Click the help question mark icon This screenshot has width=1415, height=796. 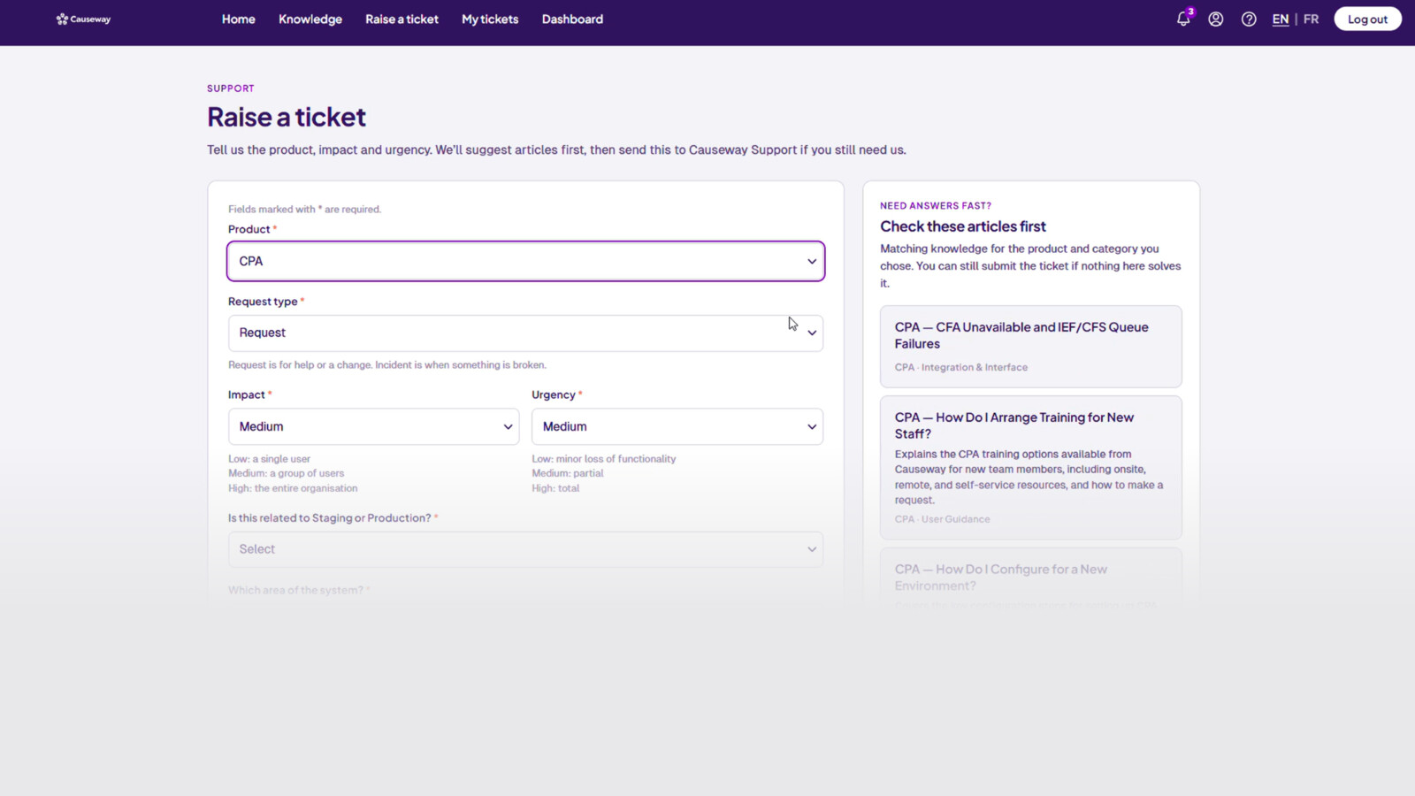(1249, 19)
